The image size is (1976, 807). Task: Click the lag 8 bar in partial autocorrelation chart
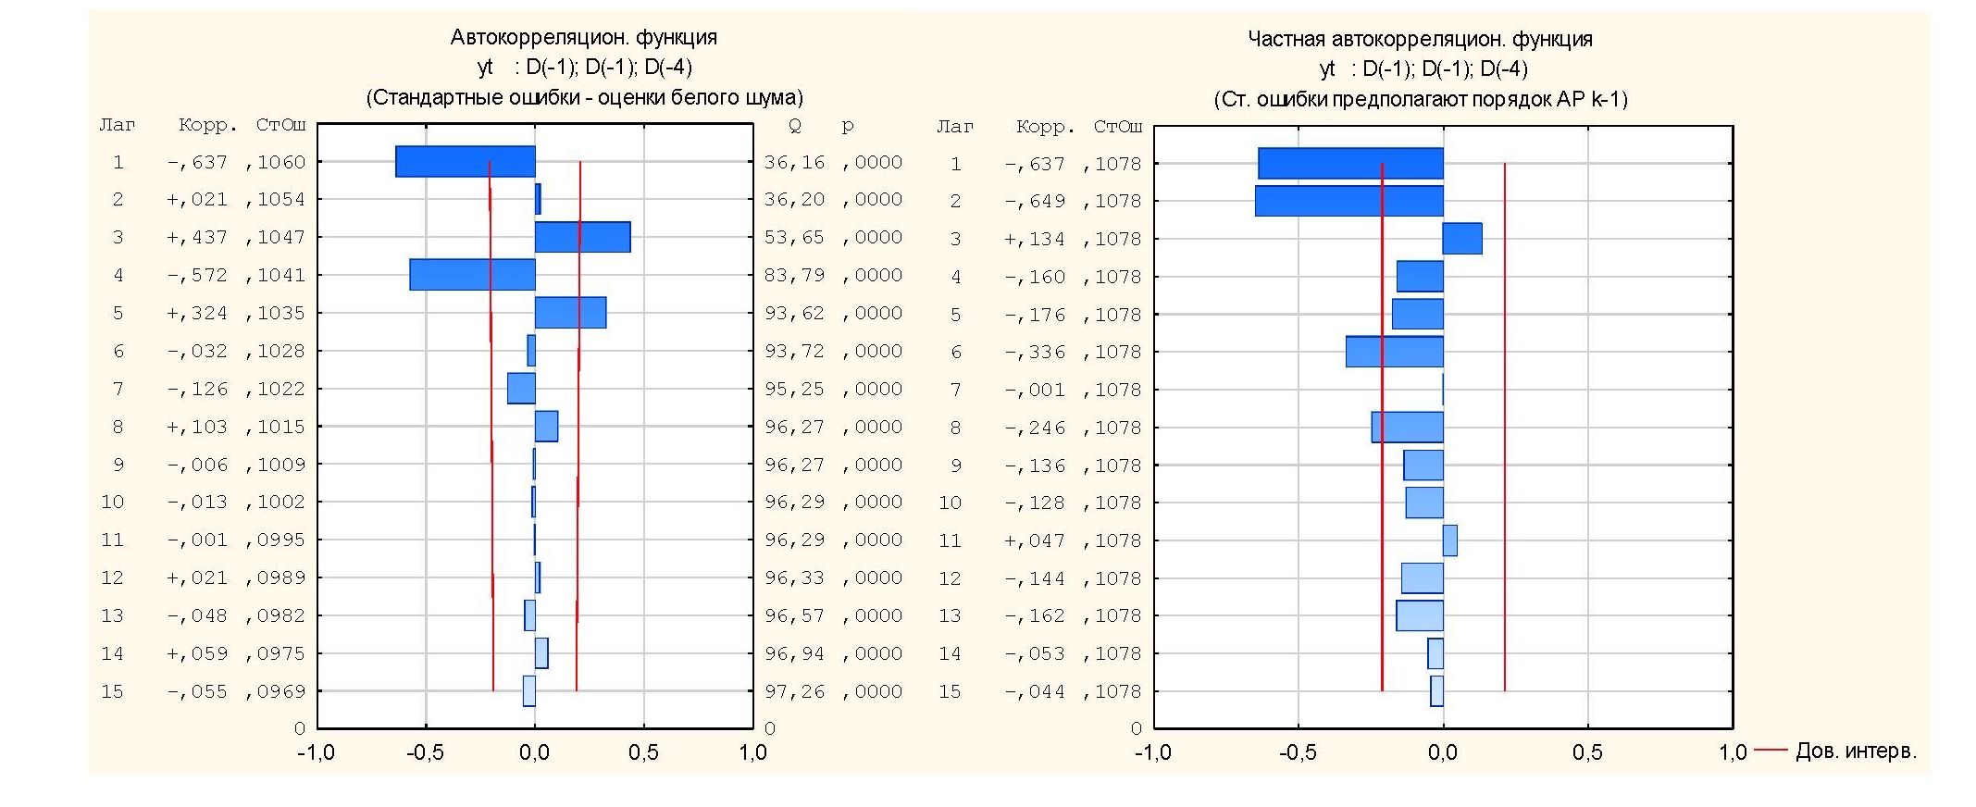[1407, 428]
